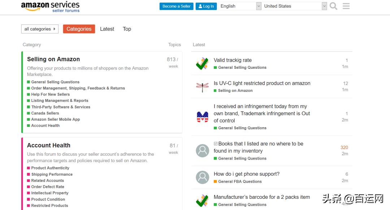The height and width of the screenshot is (210, 390).
Task: Switch to the Top tab
Action: 127,29
